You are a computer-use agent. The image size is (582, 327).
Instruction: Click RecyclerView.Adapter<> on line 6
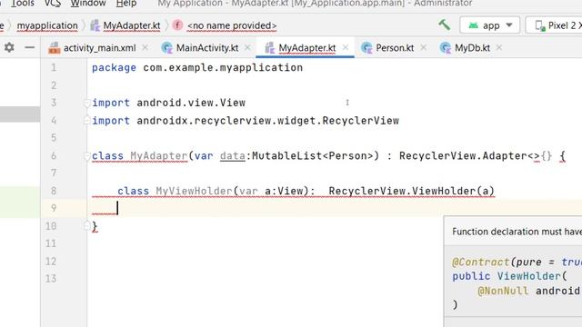click(x=469, y=155)
